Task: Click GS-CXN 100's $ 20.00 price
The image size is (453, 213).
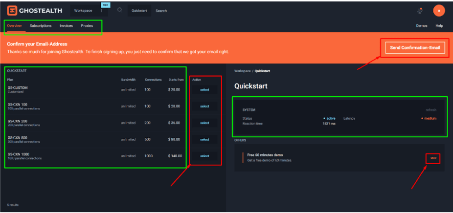Action: pos(174,106)
